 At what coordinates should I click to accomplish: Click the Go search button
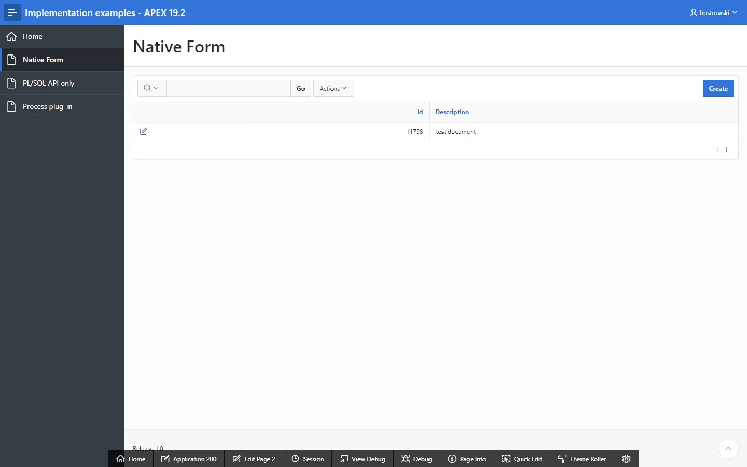[301, 88]
